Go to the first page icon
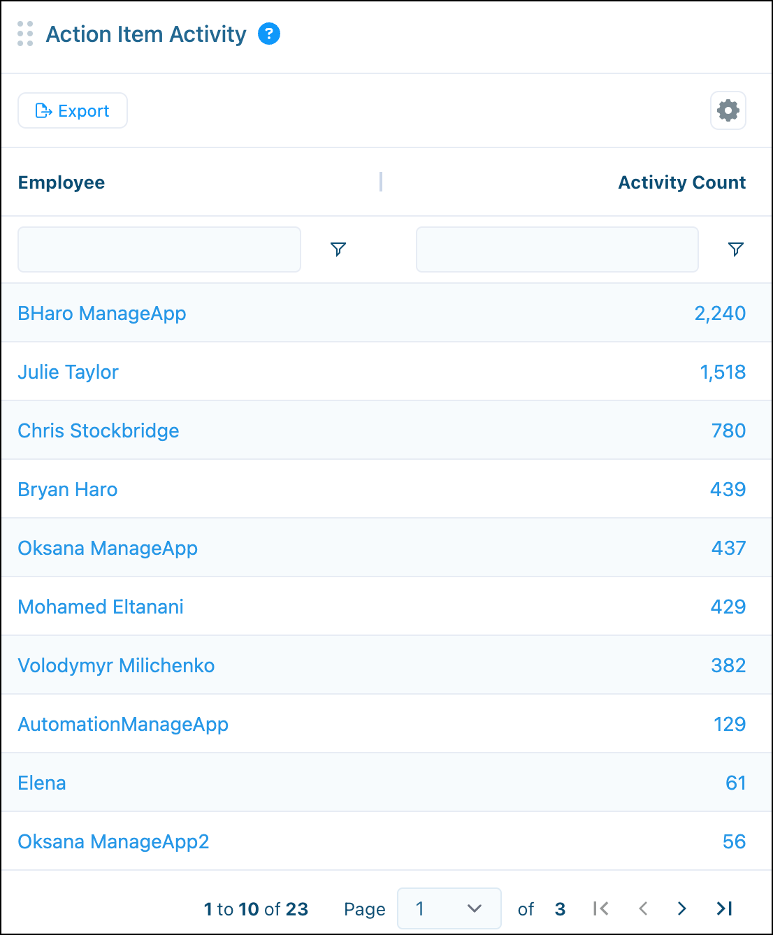Viewport: 773px width, 935px height. 600,908
